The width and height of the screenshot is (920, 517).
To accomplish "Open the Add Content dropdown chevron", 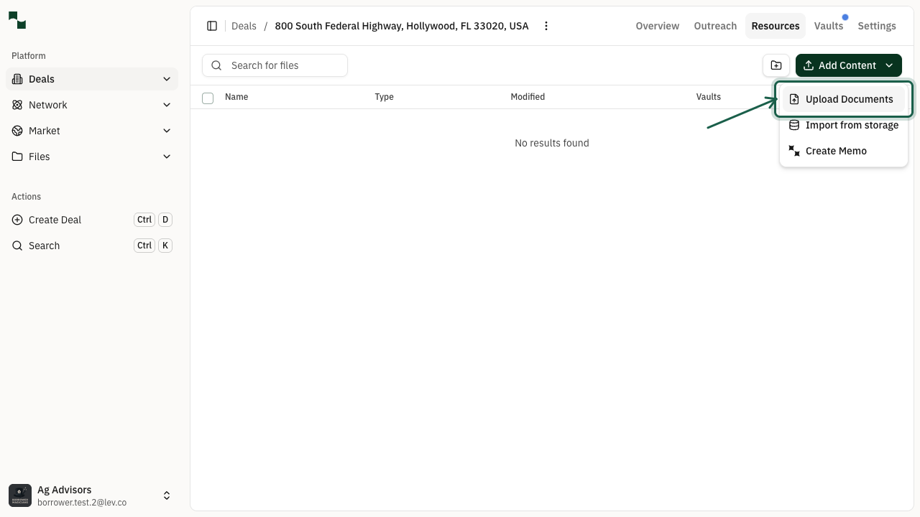I will pyautogui.click(x=889, y=65).
